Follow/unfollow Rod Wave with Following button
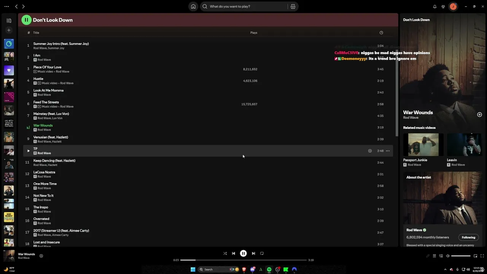The height and width of the screenshot is (274, 487). [468, 237]
